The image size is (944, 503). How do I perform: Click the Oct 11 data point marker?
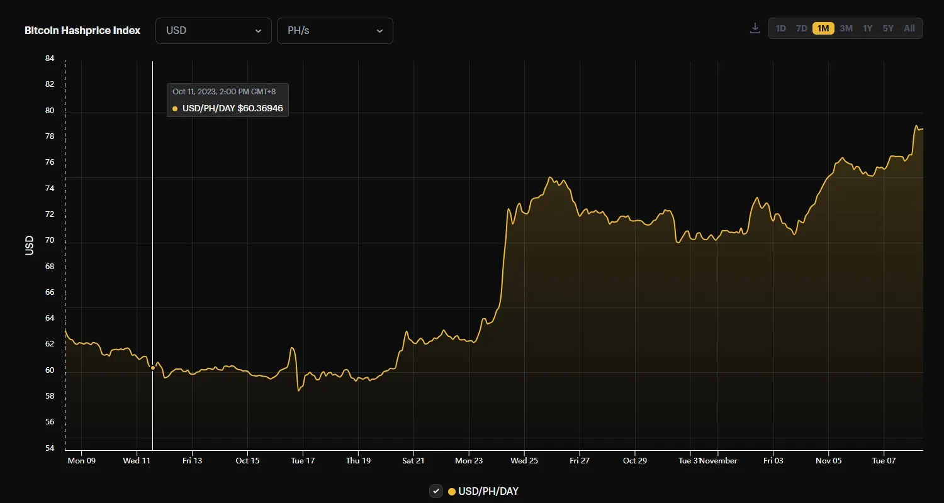[152, 368]
